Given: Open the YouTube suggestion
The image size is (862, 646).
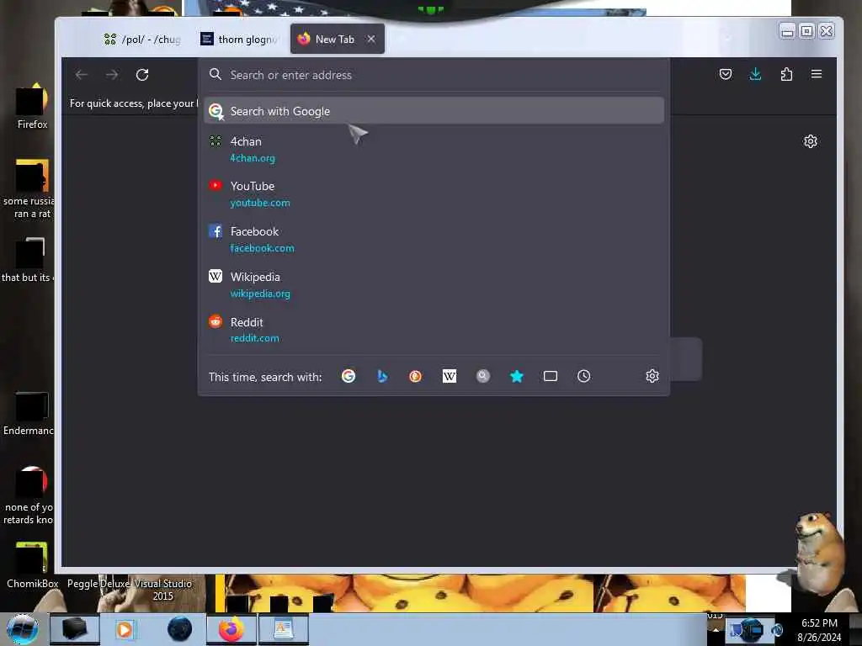Looking at the screenshot, I should [x=434, y=194].
